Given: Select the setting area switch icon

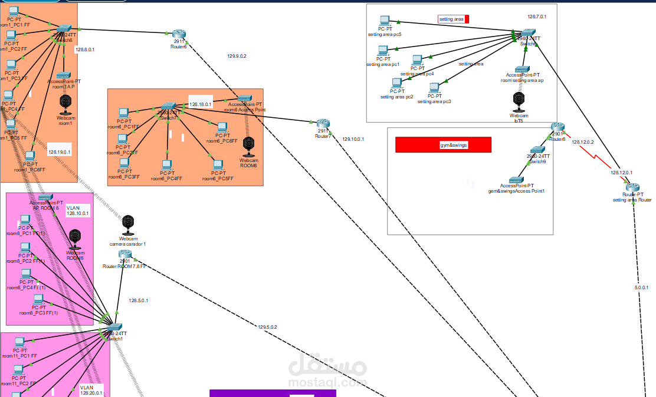Looking at the screenshot, I should (x=528, y=32).
